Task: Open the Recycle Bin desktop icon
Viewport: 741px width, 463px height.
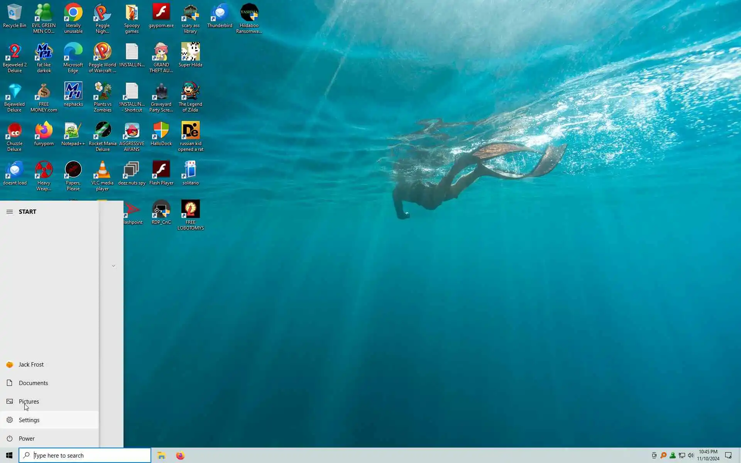Action: point(14,15)
